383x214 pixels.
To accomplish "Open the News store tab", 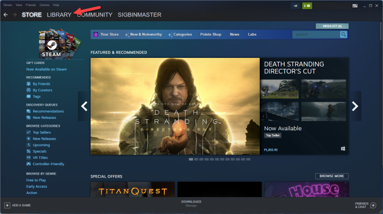I will coord(234,34).
